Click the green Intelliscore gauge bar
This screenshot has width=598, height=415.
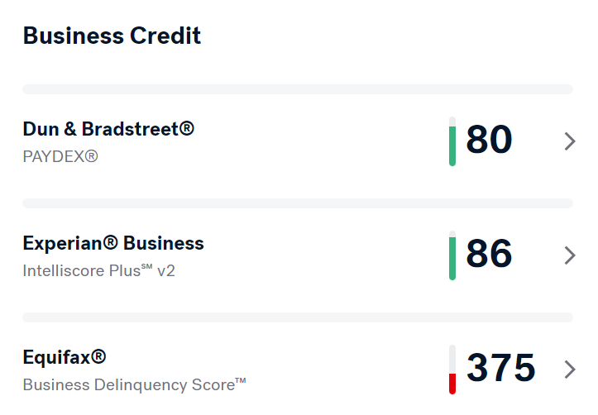452,255
